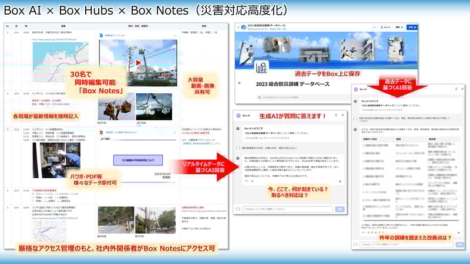Click the 概要 column header in notes table

click(63, 26)
